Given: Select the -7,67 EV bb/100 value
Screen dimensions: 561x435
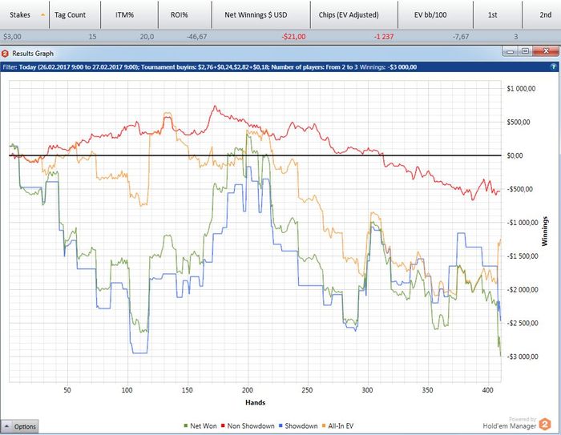Looking at the screenshot, I should tap(461, 37).
